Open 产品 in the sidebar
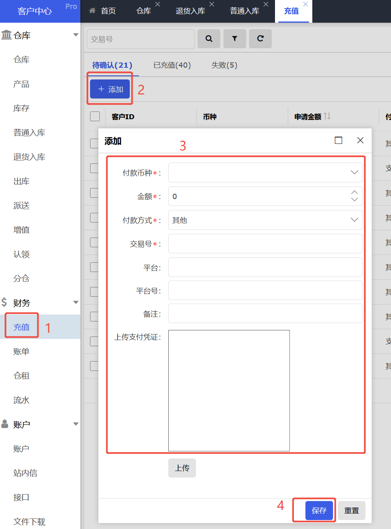The width and height of the screenshot is (391, 529). tap(21, 84)
